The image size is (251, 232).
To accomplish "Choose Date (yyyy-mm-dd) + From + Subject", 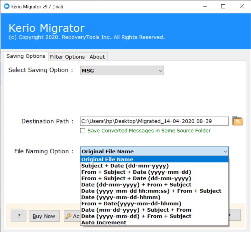I will [x=154, y=216].
